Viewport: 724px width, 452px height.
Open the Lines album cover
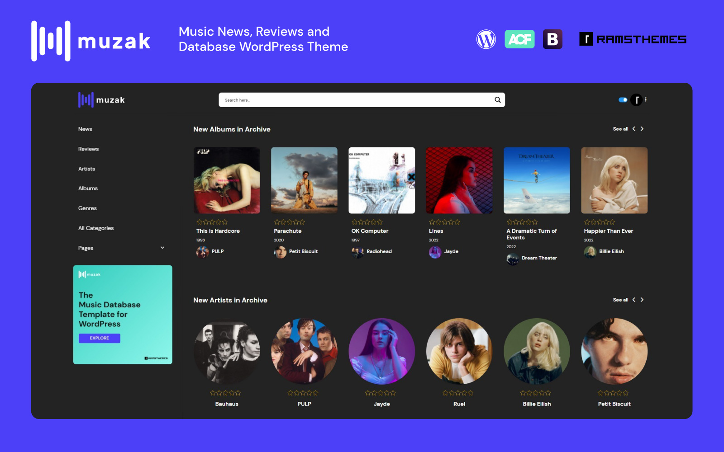pos(459,180)
